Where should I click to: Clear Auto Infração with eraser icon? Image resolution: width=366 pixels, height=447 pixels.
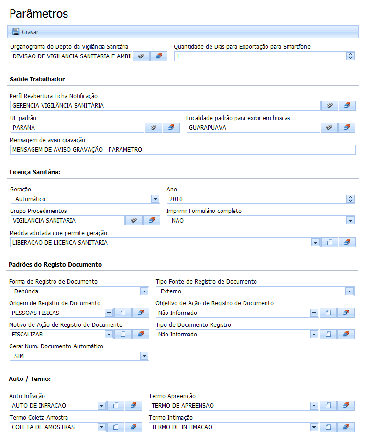(133, 405)
